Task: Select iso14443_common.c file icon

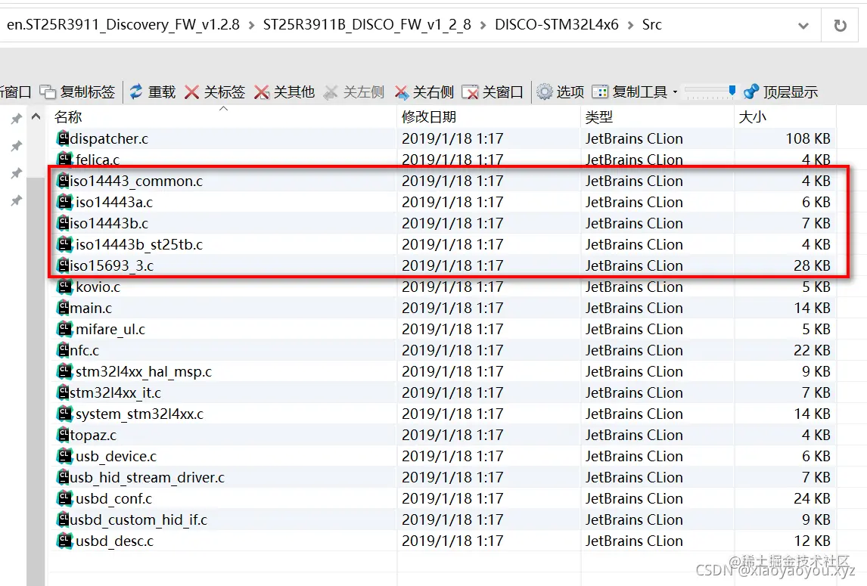Action: [64, 181]
